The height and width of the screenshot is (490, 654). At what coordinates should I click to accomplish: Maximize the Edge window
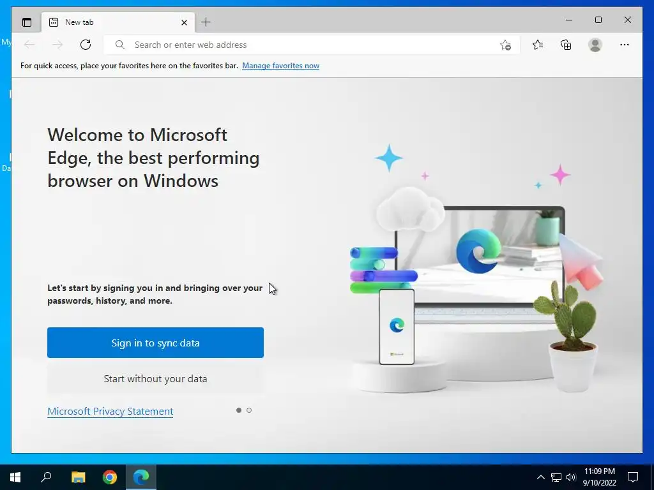coord(598,20)
